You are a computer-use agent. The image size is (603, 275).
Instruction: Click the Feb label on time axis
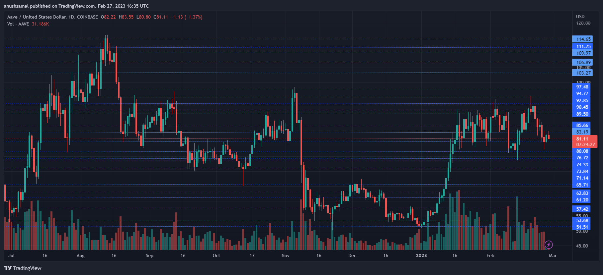tap(490, 255)
